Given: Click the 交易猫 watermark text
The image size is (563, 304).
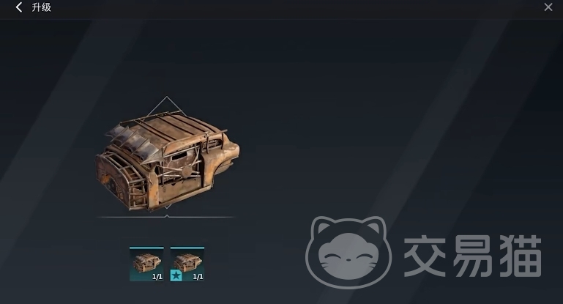Looking at the screenshot, I should (x=473, y=256).
